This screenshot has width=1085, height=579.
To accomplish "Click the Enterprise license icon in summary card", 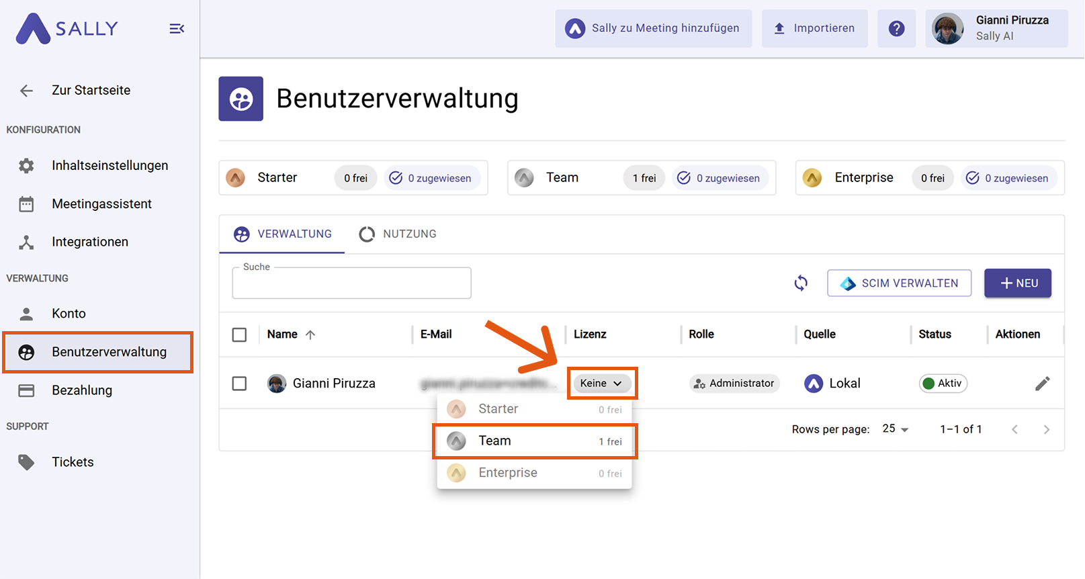I will pos(812,178).
